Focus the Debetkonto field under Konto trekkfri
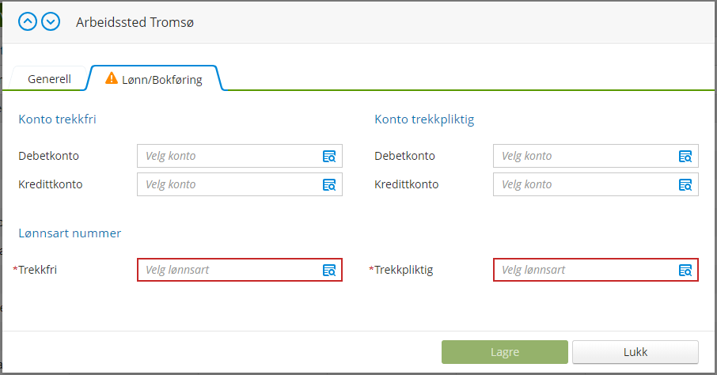717x375 pixels. tap(240, 156)
